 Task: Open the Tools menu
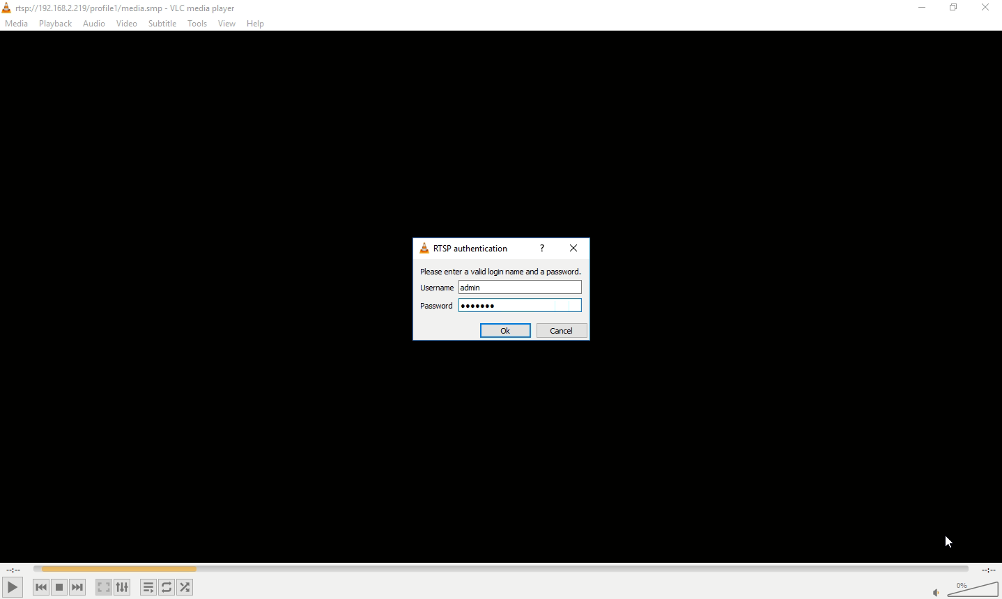(x=197, y=24)
